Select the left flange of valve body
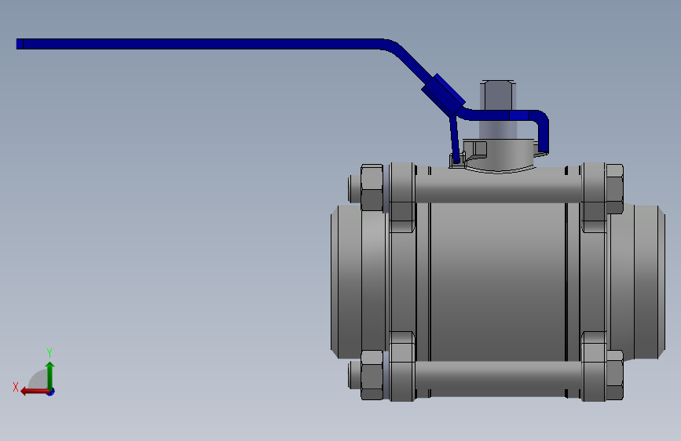This screenshot has height=441, width=681. pyautogui.click(x=402, y=282)
